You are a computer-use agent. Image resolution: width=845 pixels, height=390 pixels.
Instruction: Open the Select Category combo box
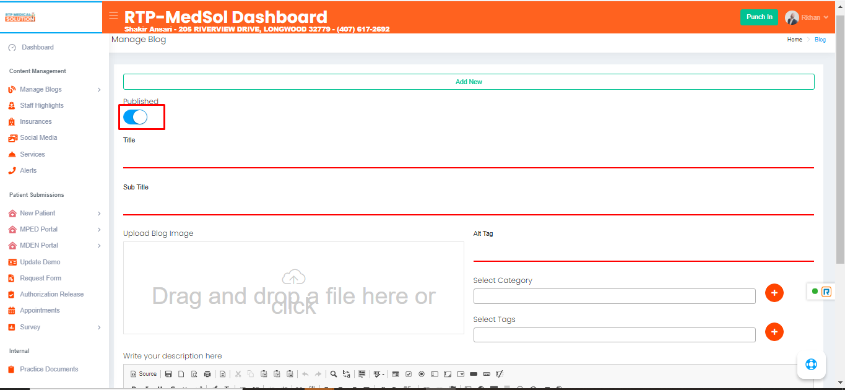(615, 296)
